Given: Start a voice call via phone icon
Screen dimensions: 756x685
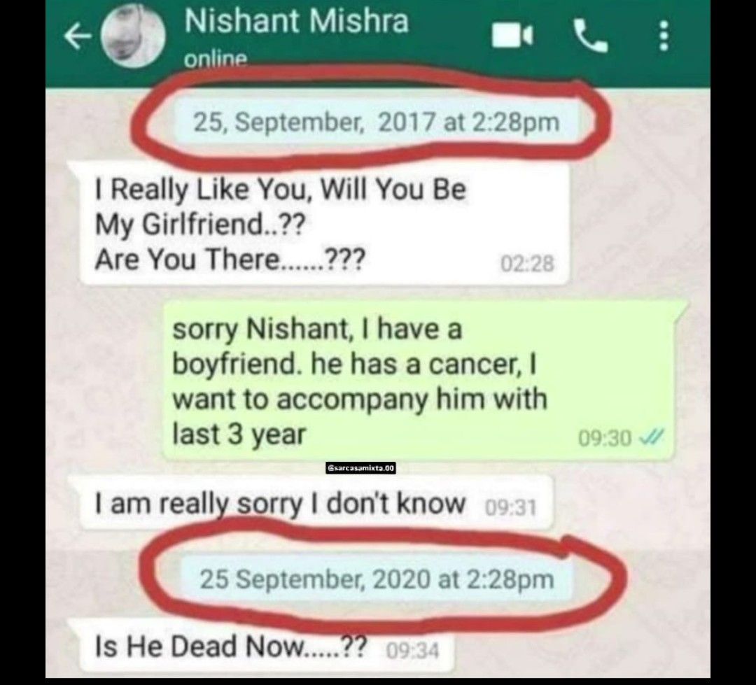Looking at the screenshot, I should [590, 36].
